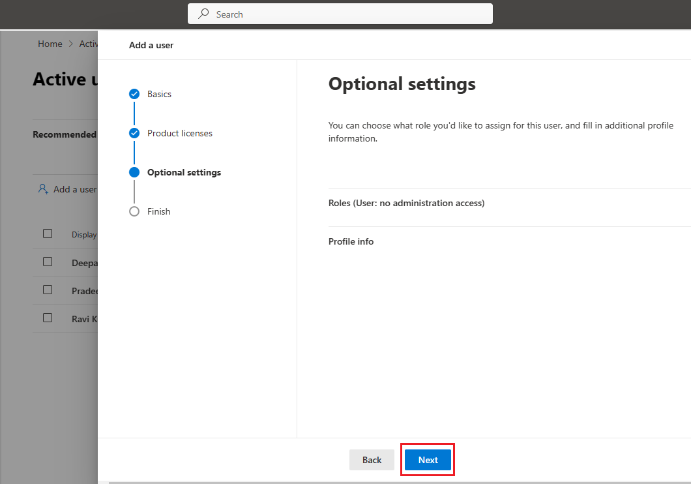Select the Product licenses checkmark icon
Image resolution: width=691 pixels, height=484 pixels.
click(x=134, y=133)
